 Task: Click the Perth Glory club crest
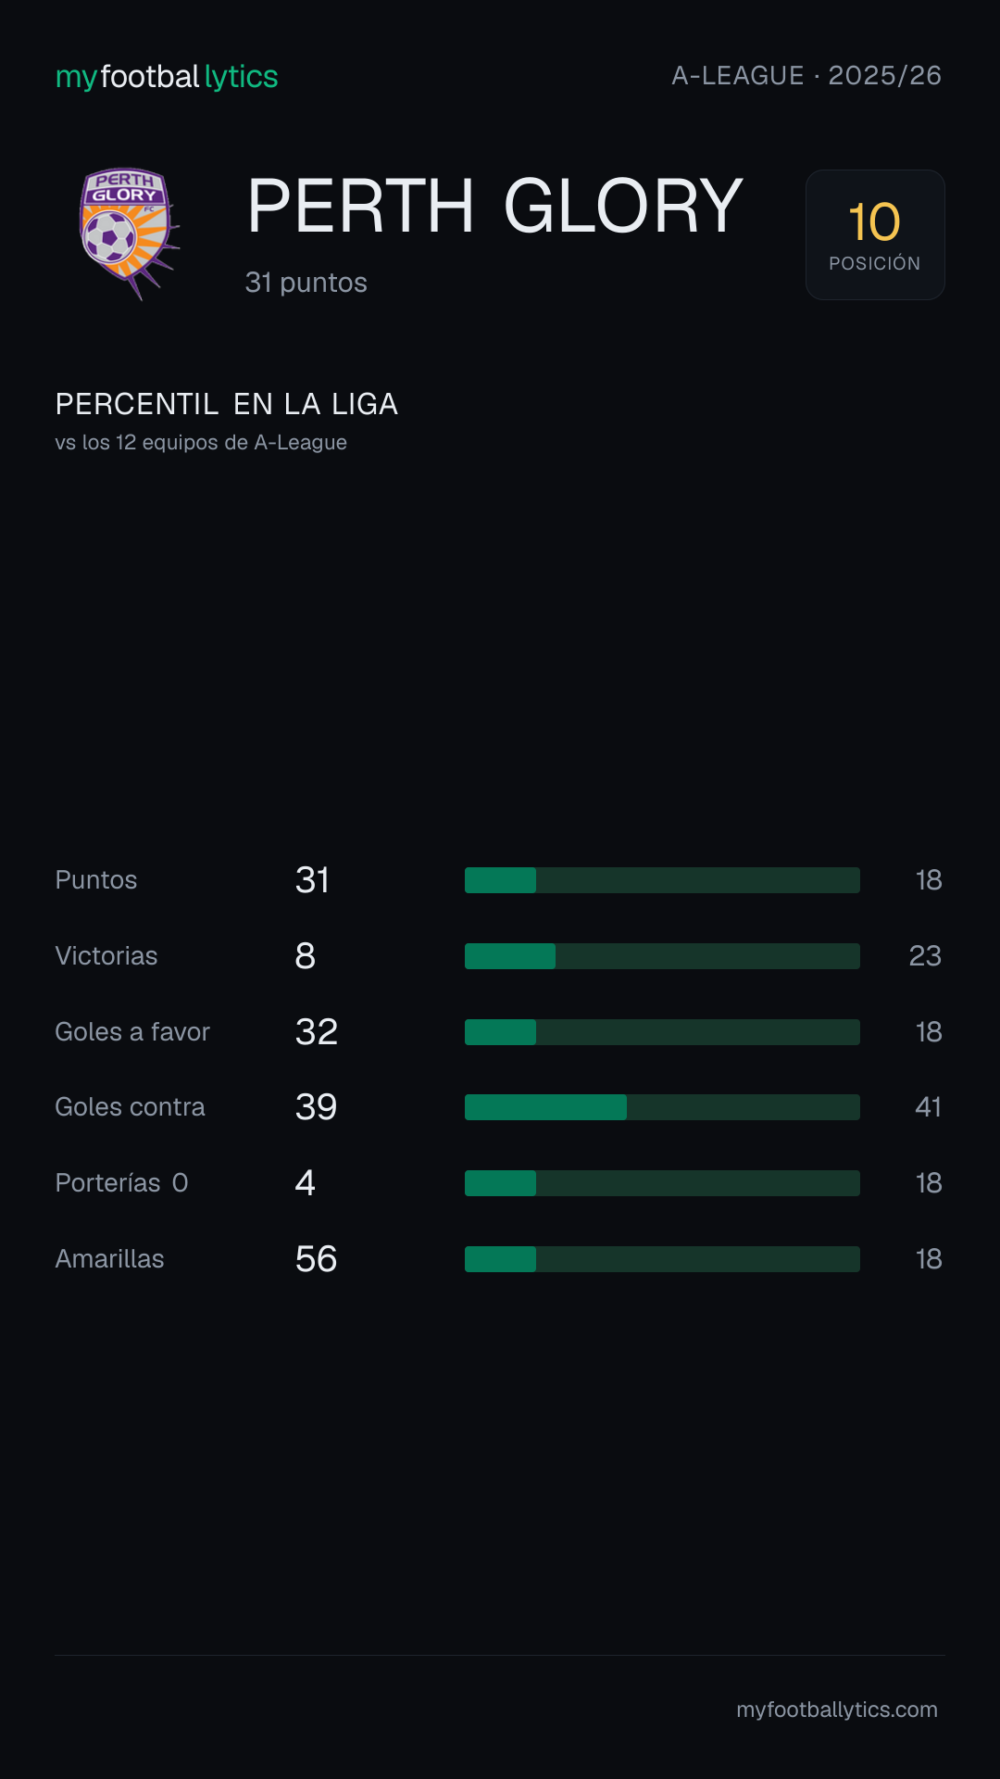(x=129, y=233)
